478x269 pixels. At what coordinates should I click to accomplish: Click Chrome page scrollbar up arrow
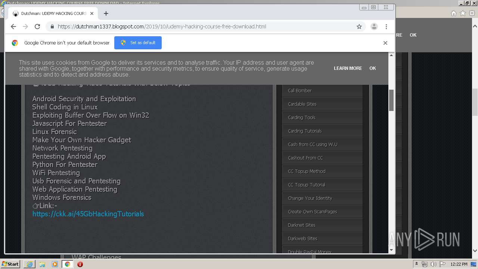click(x=391, y=55)
